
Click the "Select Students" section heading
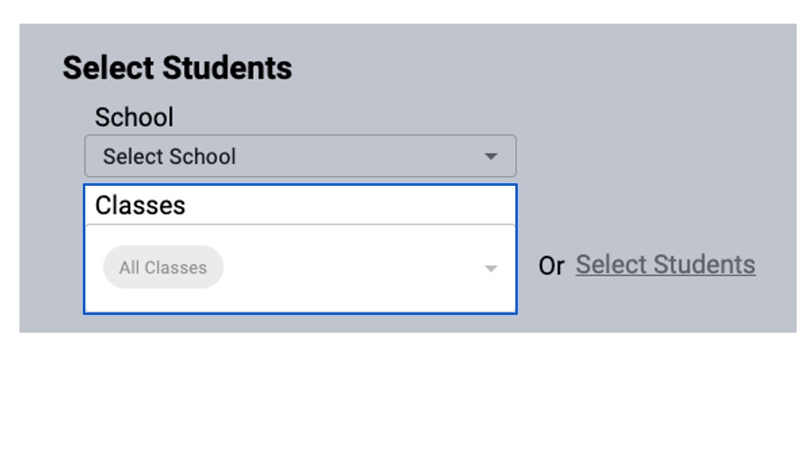click(x=177, y=68)
